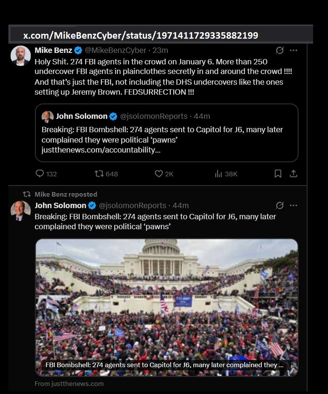Click the "Mike Benz reposted" label

coord(66,194)
